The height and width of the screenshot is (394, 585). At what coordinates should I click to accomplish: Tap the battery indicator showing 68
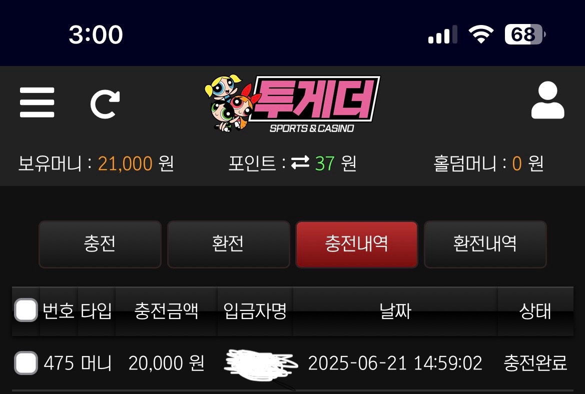click(525, 34)
